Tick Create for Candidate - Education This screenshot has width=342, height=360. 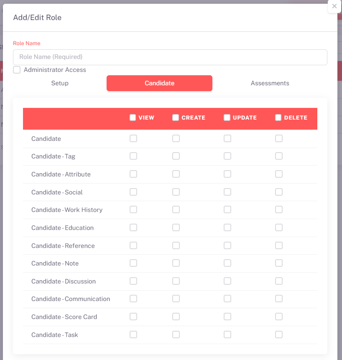point(176,227)
